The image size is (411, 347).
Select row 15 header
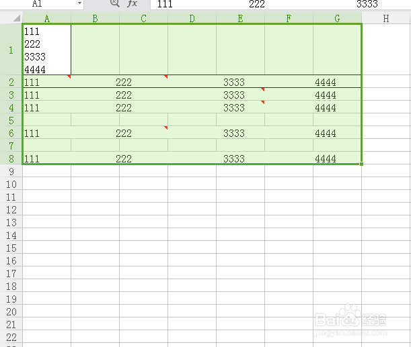point(11,248)
